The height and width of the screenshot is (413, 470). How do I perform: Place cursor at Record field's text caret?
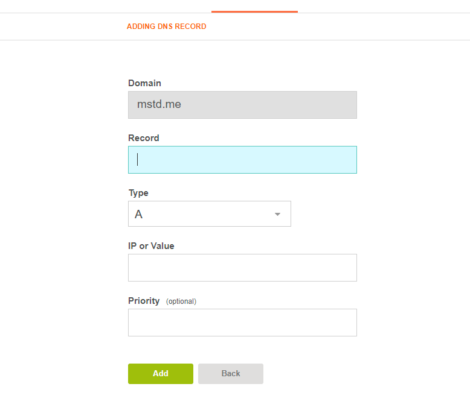tap(137, 159)
